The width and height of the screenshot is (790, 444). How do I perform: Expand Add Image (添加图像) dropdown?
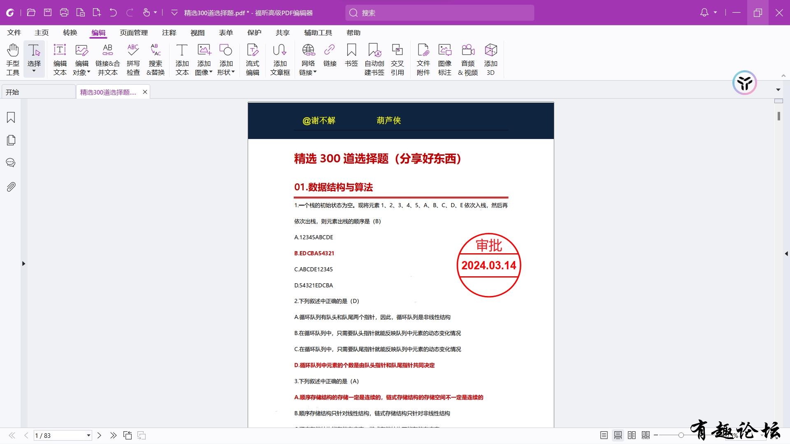coord(211,72)
